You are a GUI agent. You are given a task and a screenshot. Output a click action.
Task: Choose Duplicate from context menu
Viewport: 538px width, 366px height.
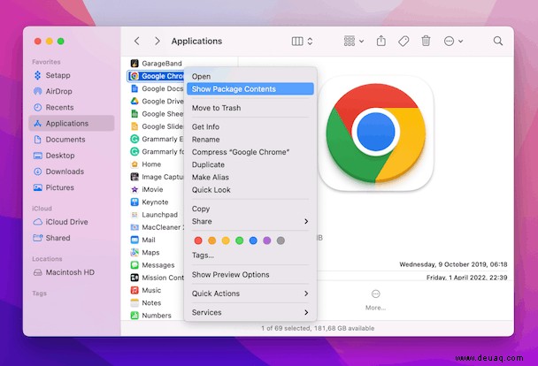point(250,164)
